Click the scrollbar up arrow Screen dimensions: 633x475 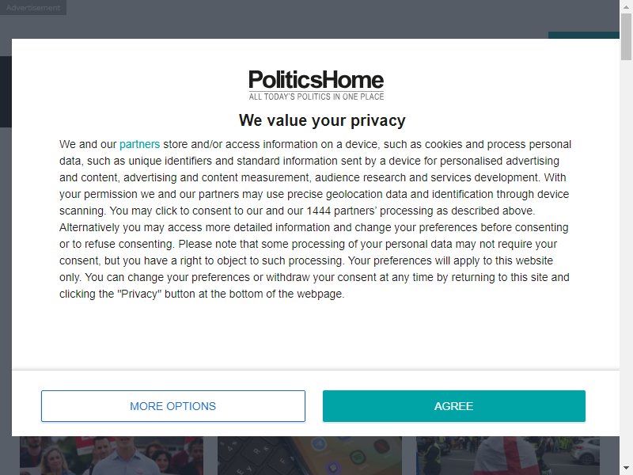tap(626, 6)
